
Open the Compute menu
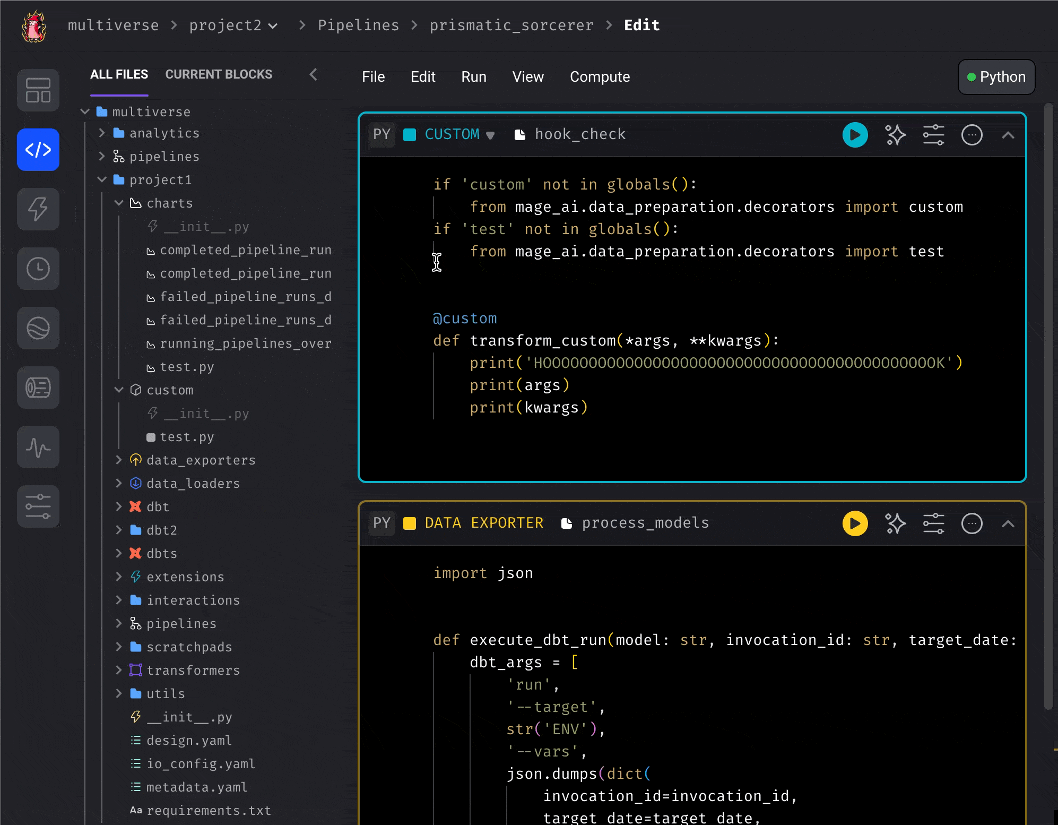[x=600, y=77]
